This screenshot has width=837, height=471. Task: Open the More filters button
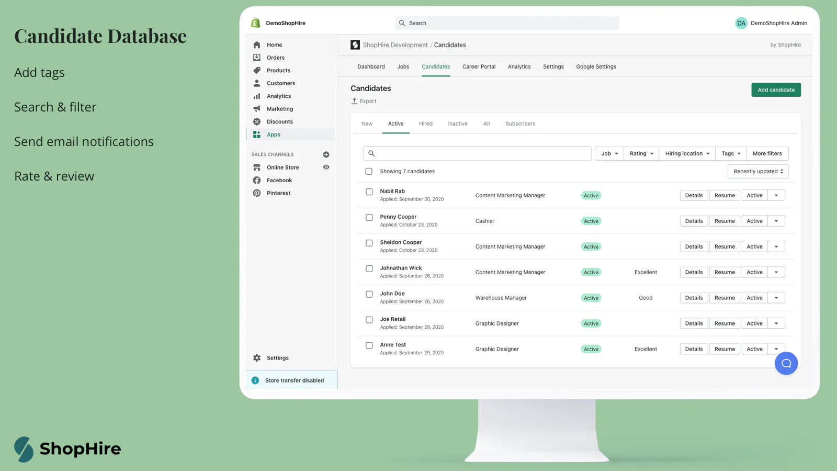pos(767,153)
